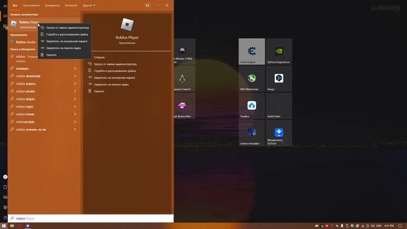407x229 pixels.
Task: Expand the 'roblox скачать на пк' suggestion arrow
Action: tap(75, 129)
